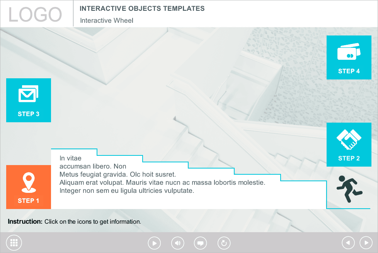Screen dimensions: 378x253
Task: Advance to the next slide with the right arrow
Action: pyautogui.click(x=366, y=243)
